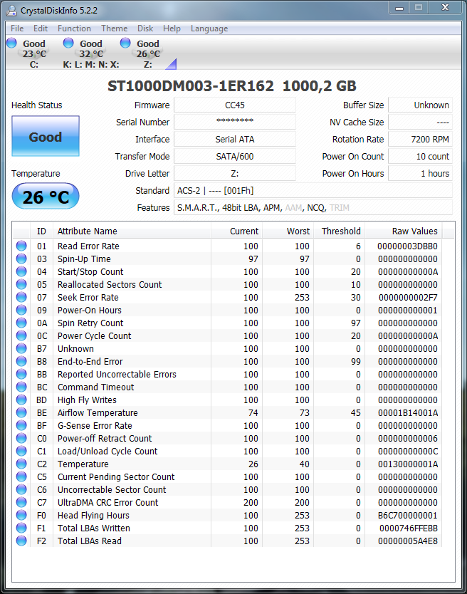Click the Raw Values column header

[x=404, y=231]
